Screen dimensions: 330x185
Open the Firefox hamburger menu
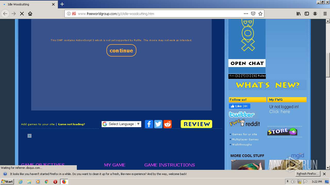[325, 14]
